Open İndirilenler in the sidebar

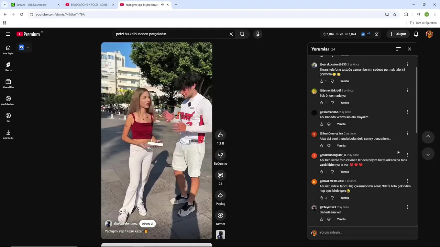(8, 134)
